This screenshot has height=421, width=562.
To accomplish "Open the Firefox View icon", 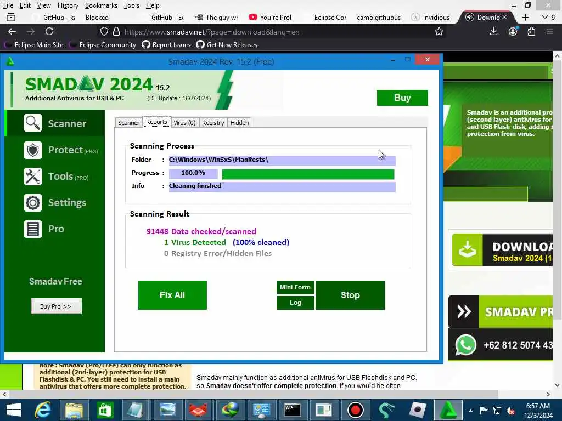I will (11, 17).
